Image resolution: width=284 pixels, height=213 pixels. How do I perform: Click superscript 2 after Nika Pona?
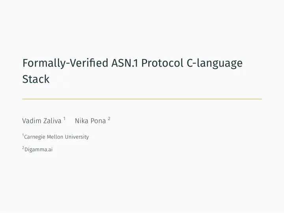coord(109,119)
